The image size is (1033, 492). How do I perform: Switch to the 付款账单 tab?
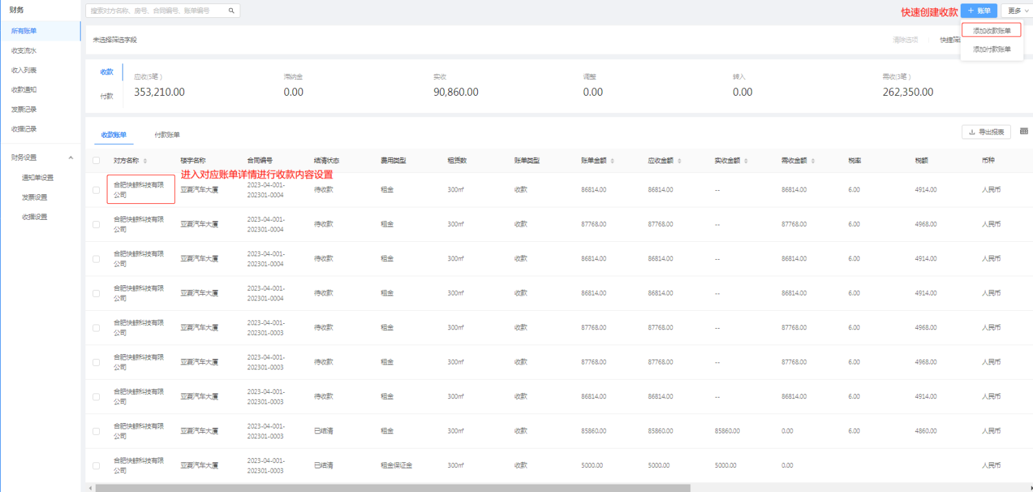[167, 135]
